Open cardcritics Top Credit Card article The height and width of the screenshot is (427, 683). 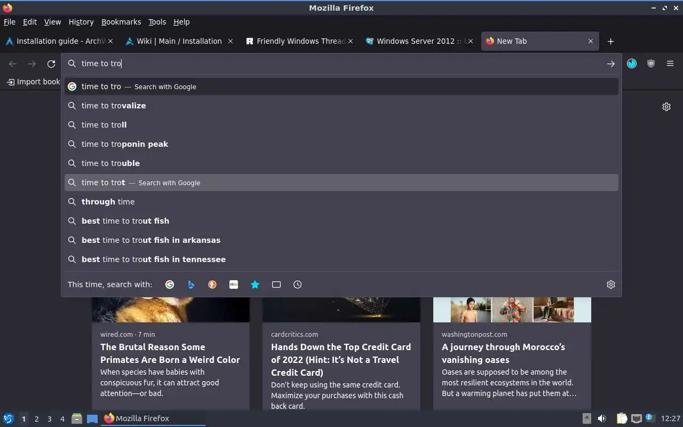(341, 360)
